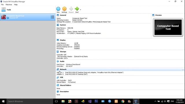
Task: Click the VM preview thumbnail
Action: [x=168, y=27]
